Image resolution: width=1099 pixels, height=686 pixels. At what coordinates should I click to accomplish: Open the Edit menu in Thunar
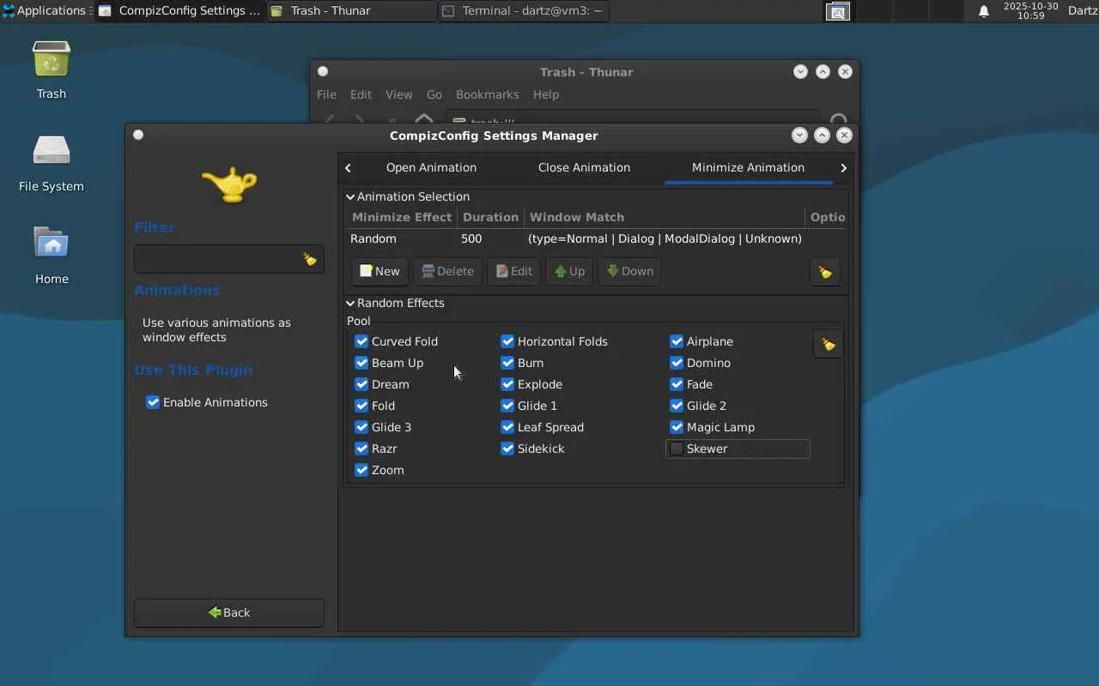pyautogui.click(x=361, y=94)
